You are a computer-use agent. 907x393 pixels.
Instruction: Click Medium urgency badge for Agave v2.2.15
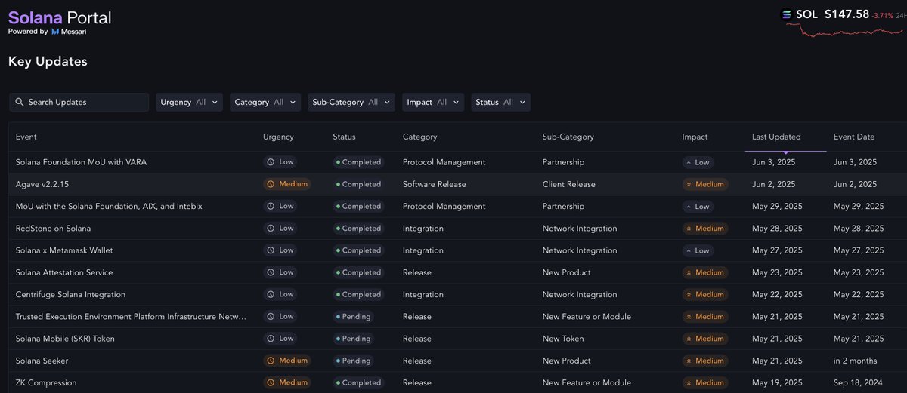[286, 184]
